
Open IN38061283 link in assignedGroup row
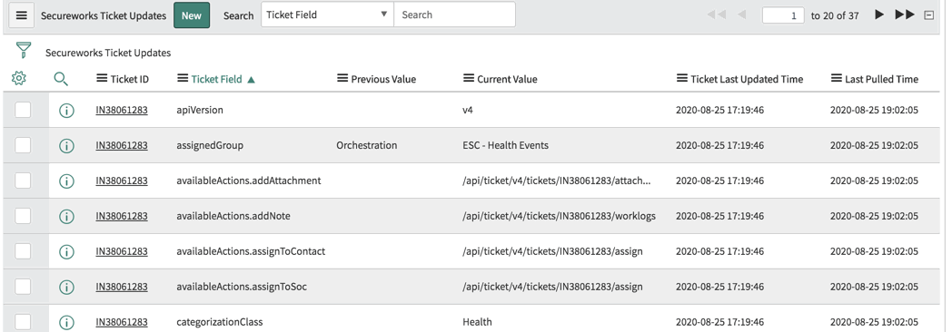click(x=122, y=145)
